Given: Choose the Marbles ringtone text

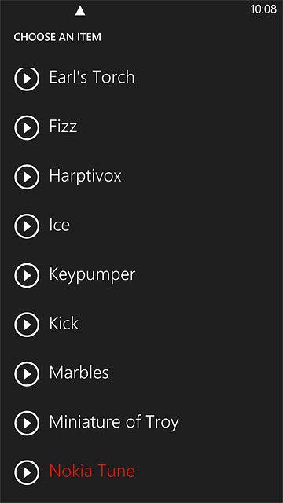Looking at the screenshot, I should coord(79,373).
